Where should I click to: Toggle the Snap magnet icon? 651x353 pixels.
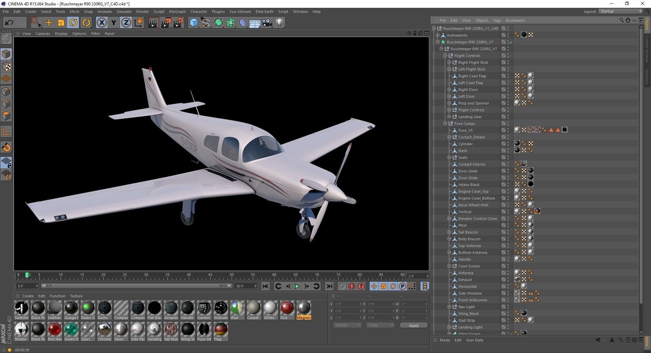(6, 147)
